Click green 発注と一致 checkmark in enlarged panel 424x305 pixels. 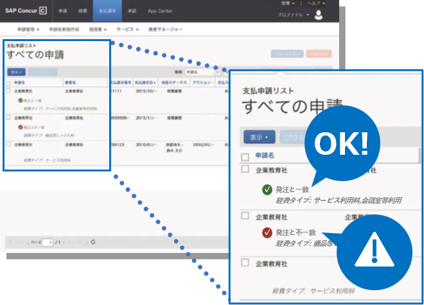click(266, 190)
